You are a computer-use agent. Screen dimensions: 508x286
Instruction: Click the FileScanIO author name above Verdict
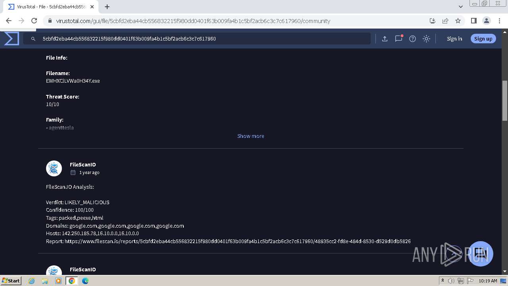(x=83, y=164)
